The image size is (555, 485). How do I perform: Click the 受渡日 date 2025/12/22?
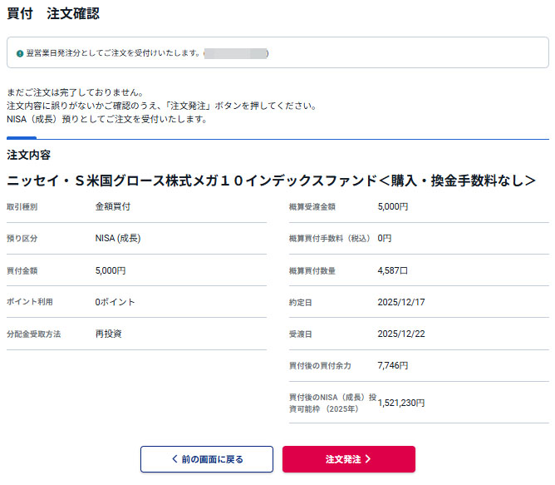coord(400,334)
